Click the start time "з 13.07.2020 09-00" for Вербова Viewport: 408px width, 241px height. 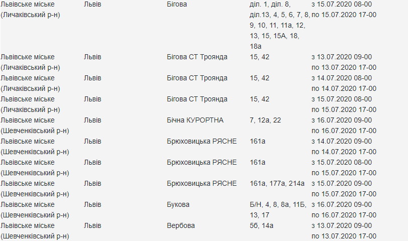click(342, 225)
